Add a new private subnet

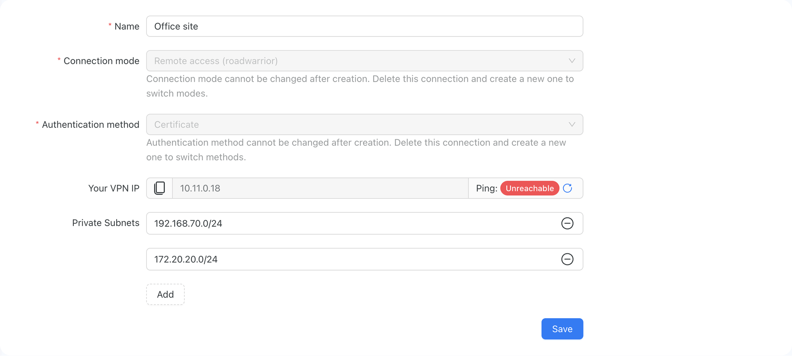[165, 294]
